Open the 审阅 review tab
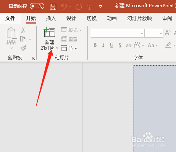 pyautogui.click(x=167, y=19)
